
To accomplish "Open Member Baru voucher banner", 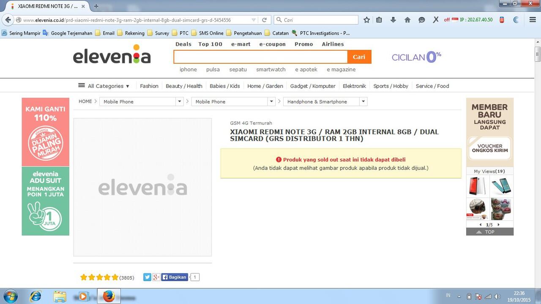I will 490,132.
